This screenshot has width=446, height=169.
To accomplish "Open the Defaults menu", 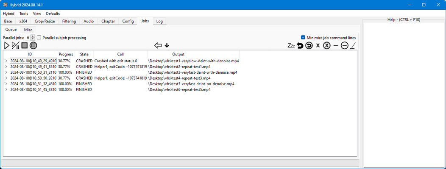I will (x=53, y=14).
